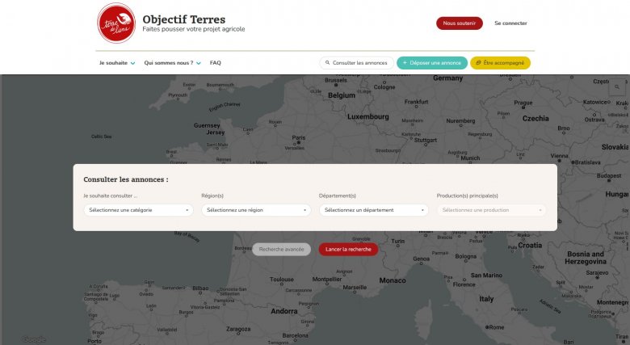This screenshot has width=630, height=345.
Task: Click the Frankfurt label on the map
Action: (x=416, y=102)
